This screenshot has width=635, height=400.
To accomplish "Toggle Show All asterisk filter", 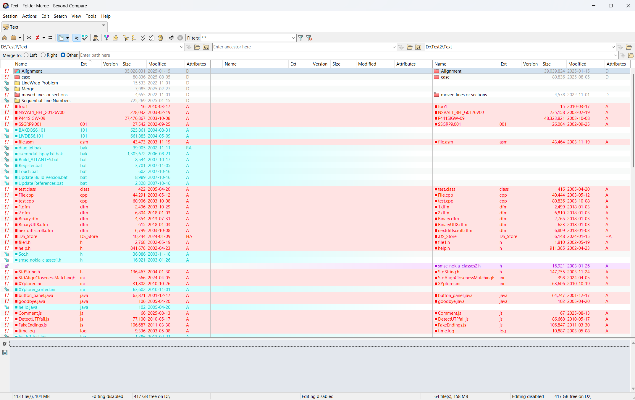I will 29,38.
